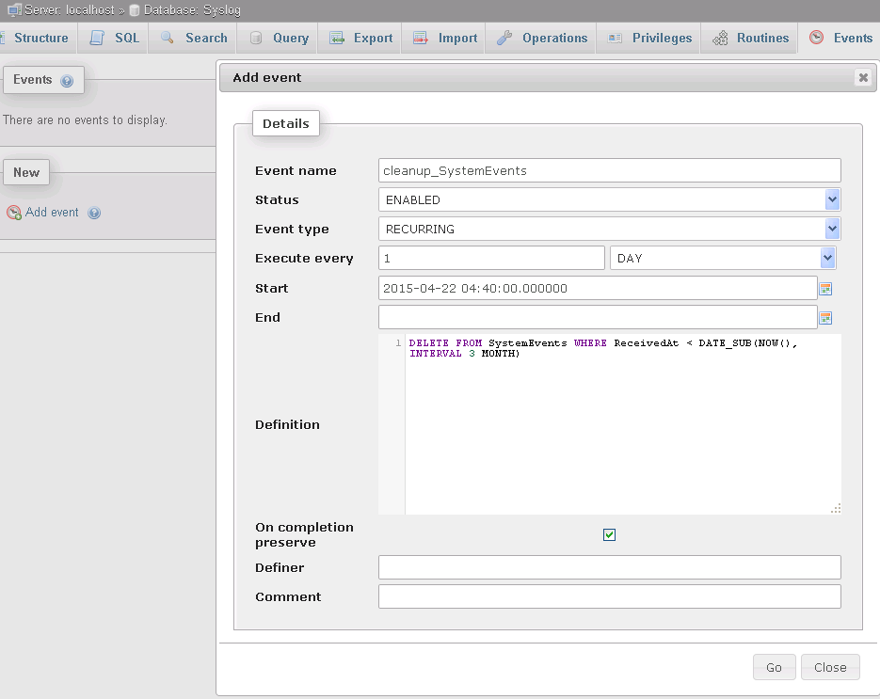Image resolution: width=880 pixels, height=699 pixels.
Task: Open calendar picker for End field
Action: 825,318
